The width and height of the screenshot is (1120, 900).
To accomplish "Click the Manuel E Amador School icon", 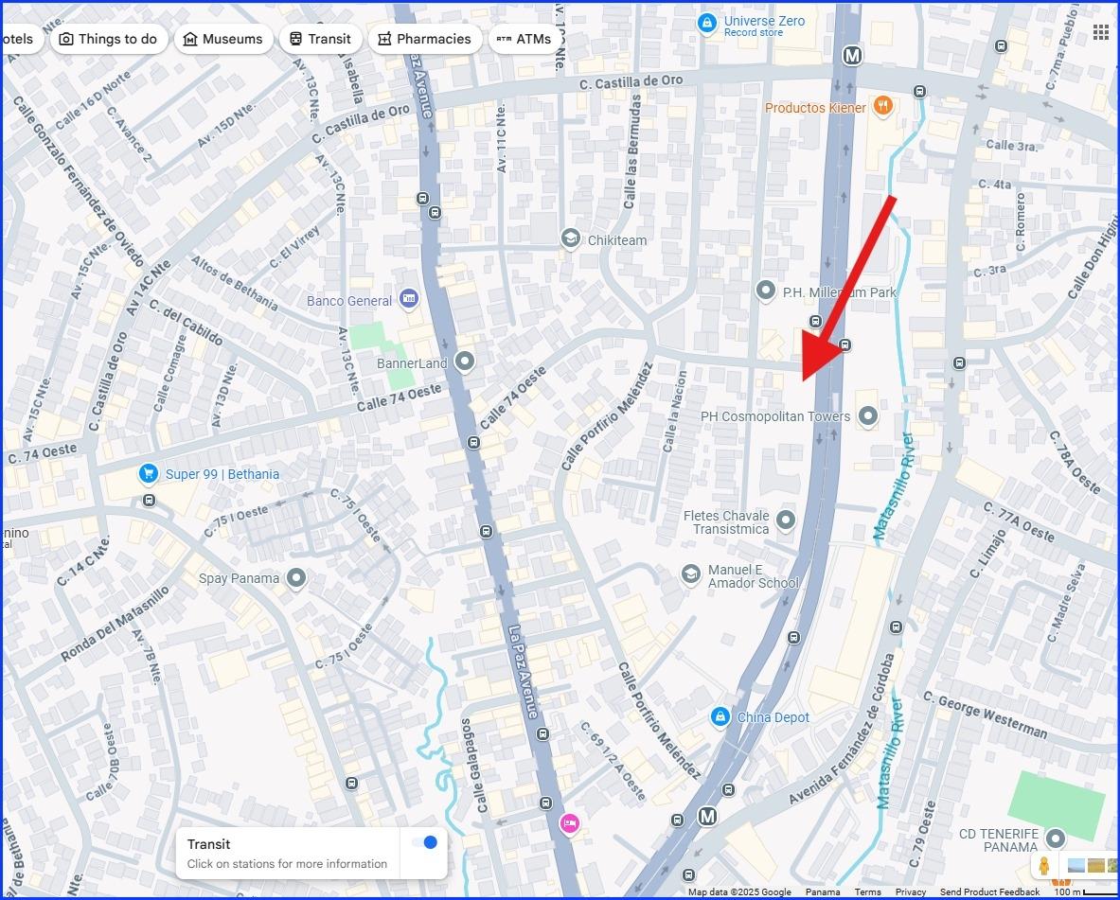I will 690,574.
